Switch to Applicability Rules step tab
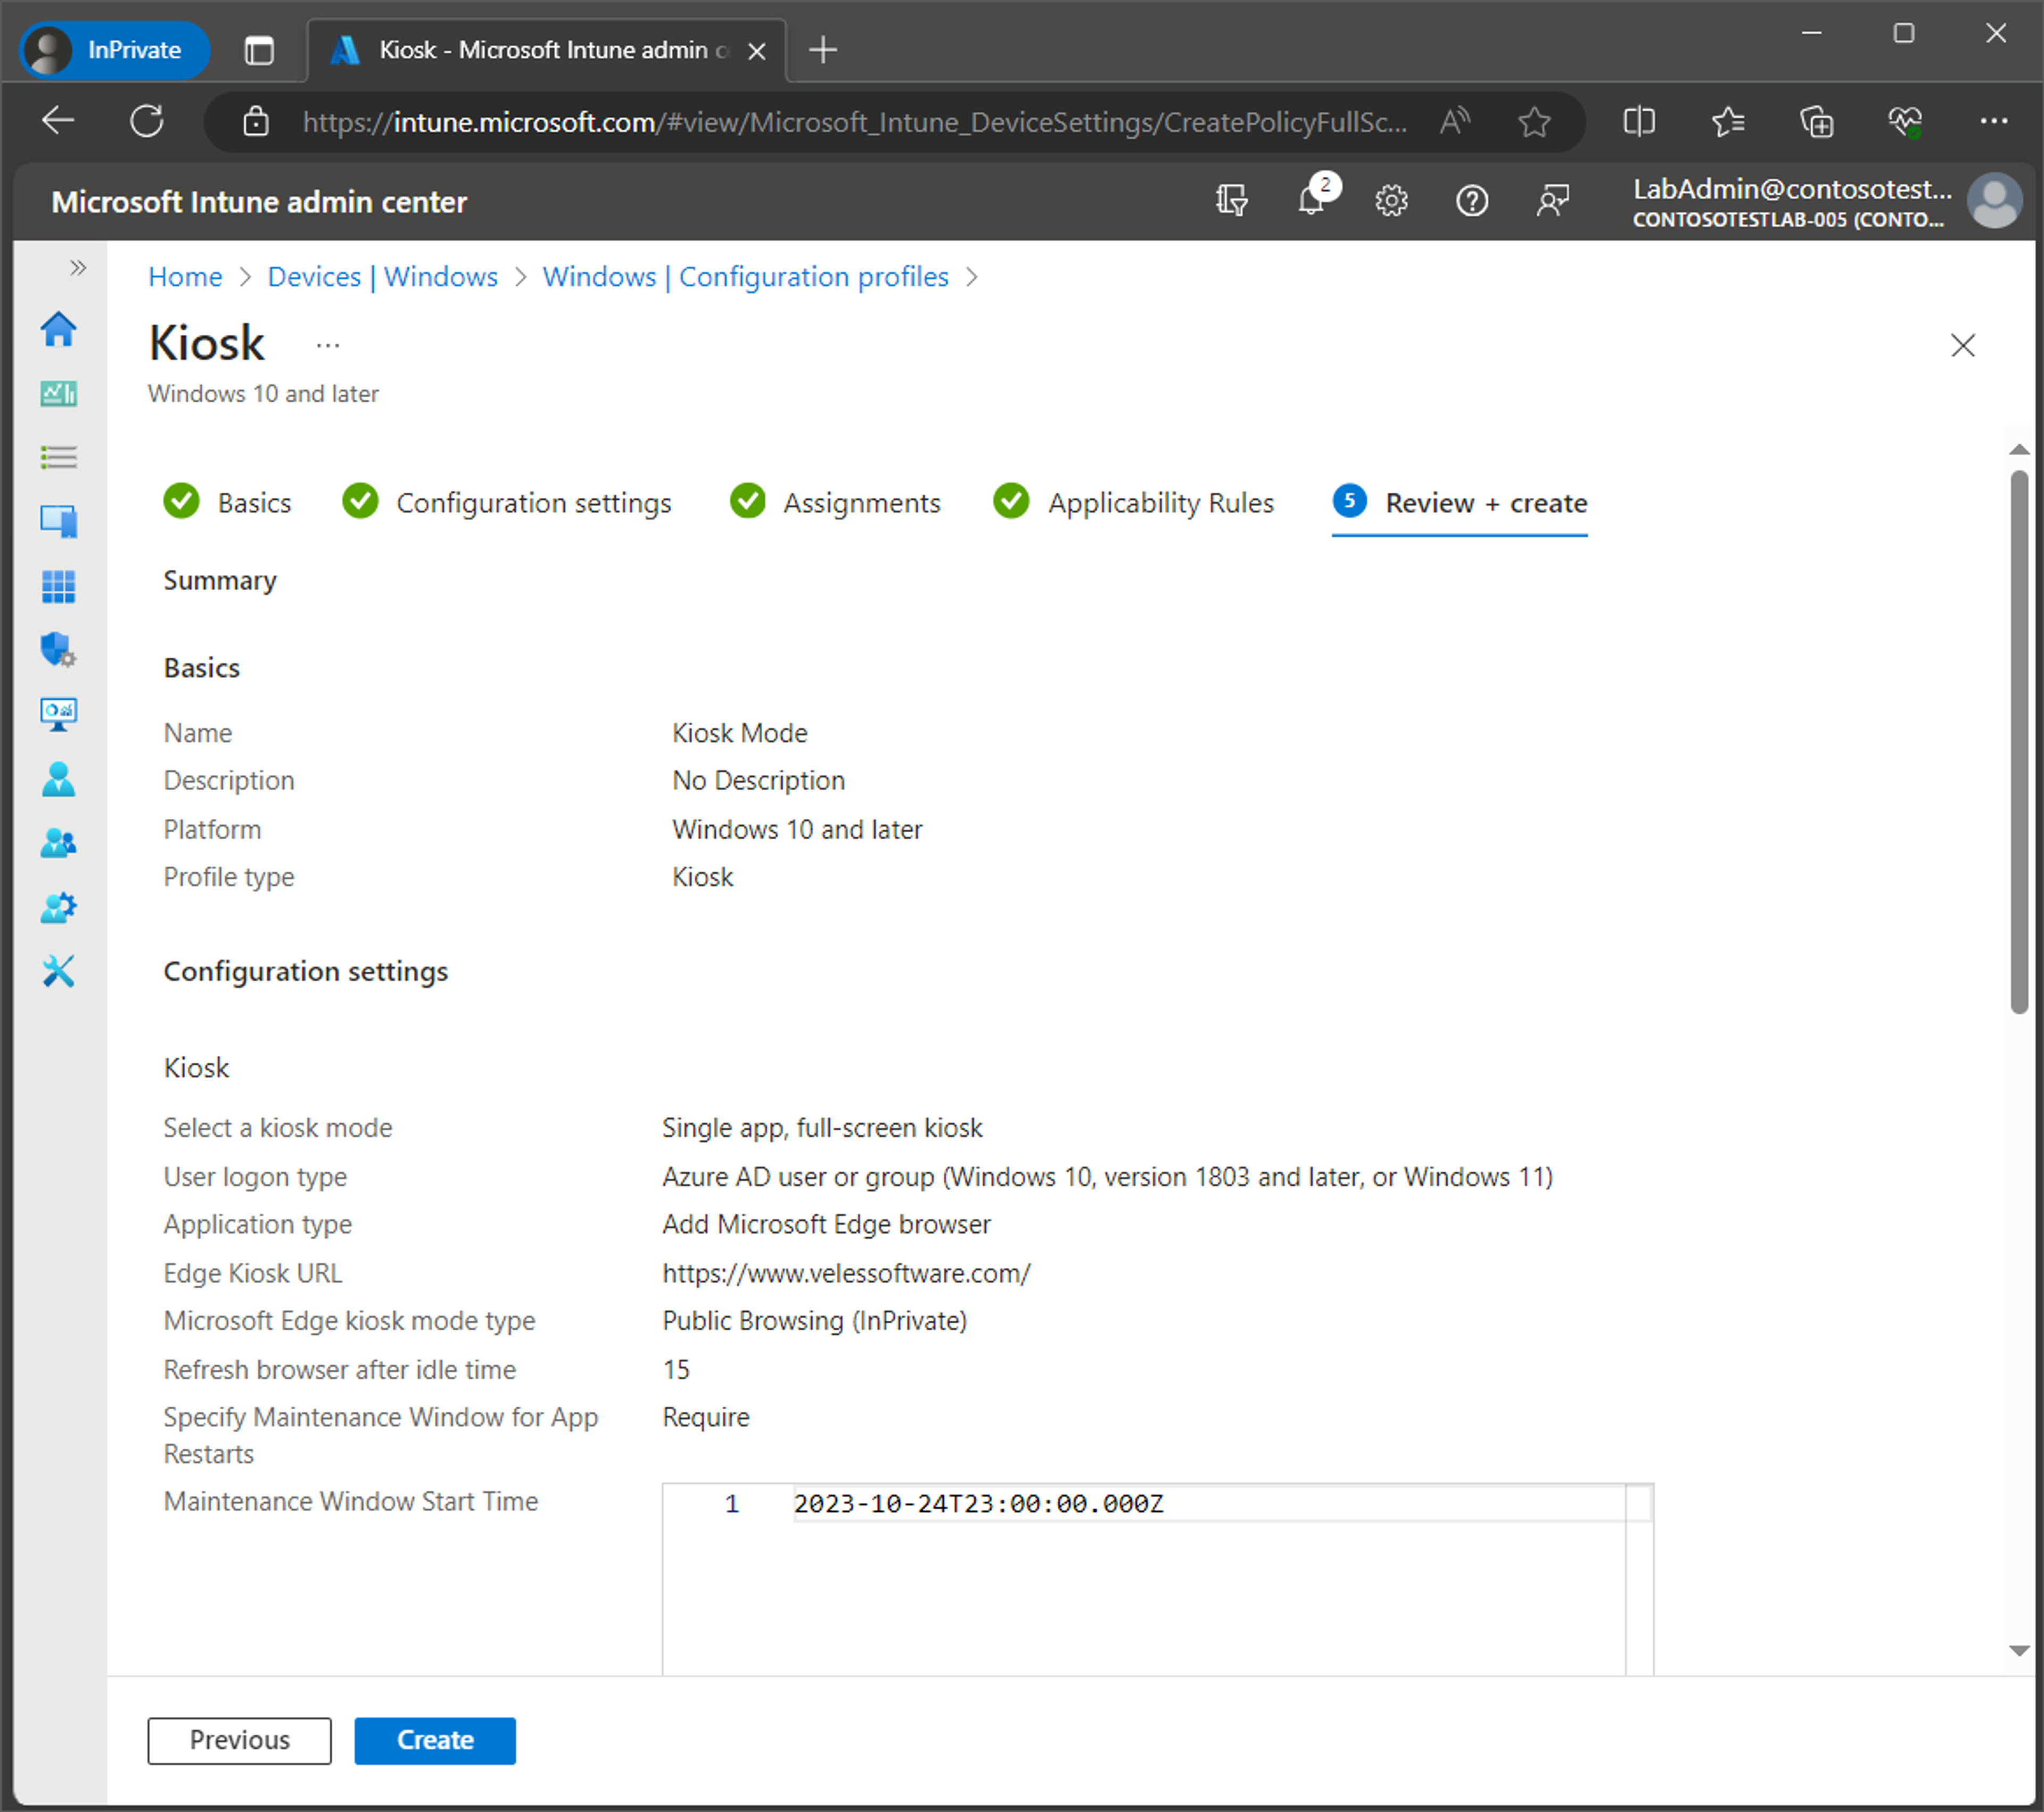2044x1812 pixels. [x=1133, y=502]
